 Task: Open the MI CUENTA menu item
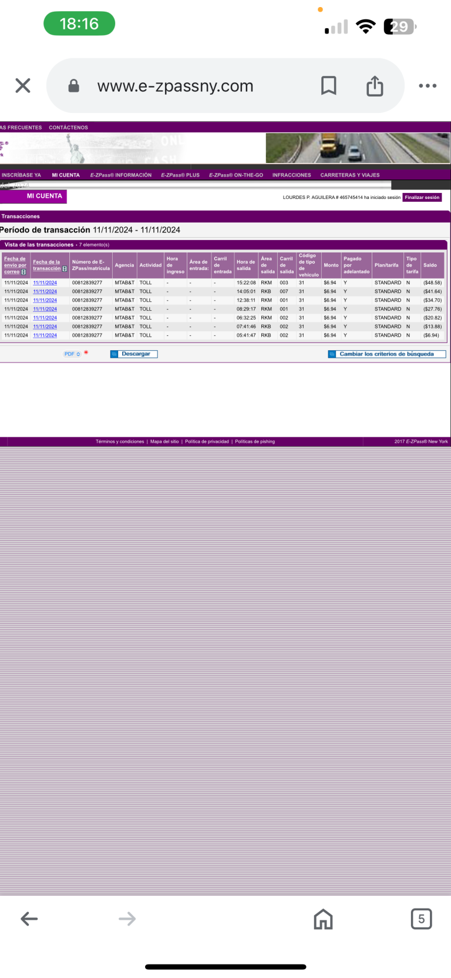click(x=65, y=175)
